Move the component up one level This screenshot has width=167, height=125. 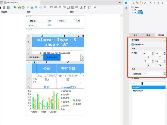tap(158, 3)
